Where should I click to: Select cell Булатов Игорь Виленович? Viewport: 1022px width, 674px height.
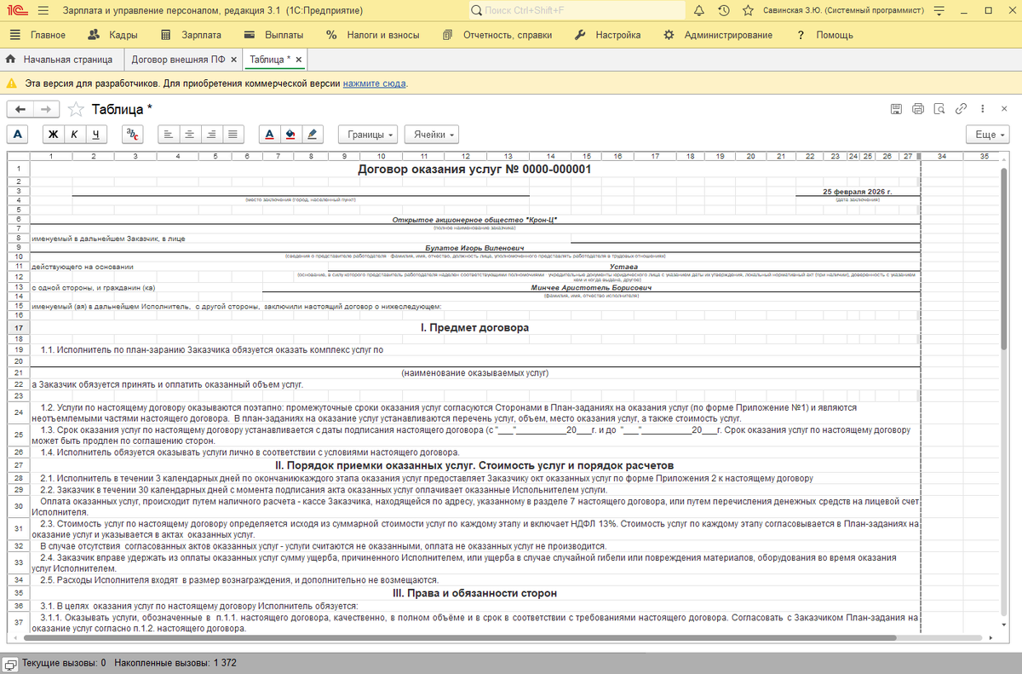(x=474, y=248)
